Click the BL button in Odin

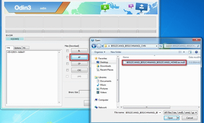click(79, 51)
